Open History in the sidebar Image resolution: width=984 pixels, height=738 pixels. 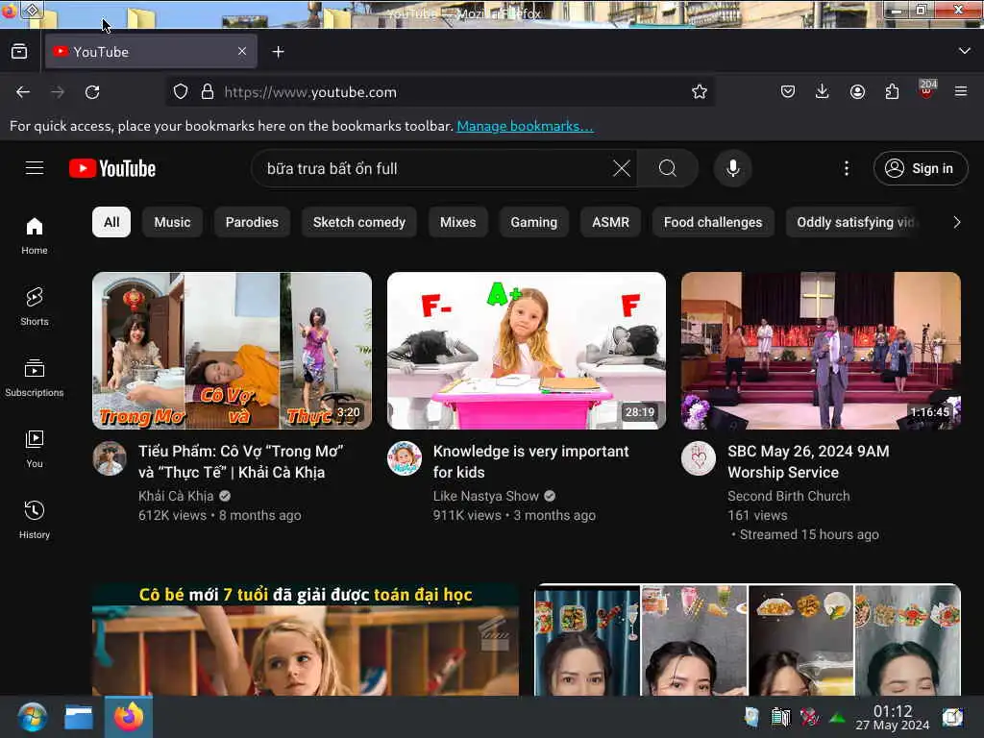(35, 520)
